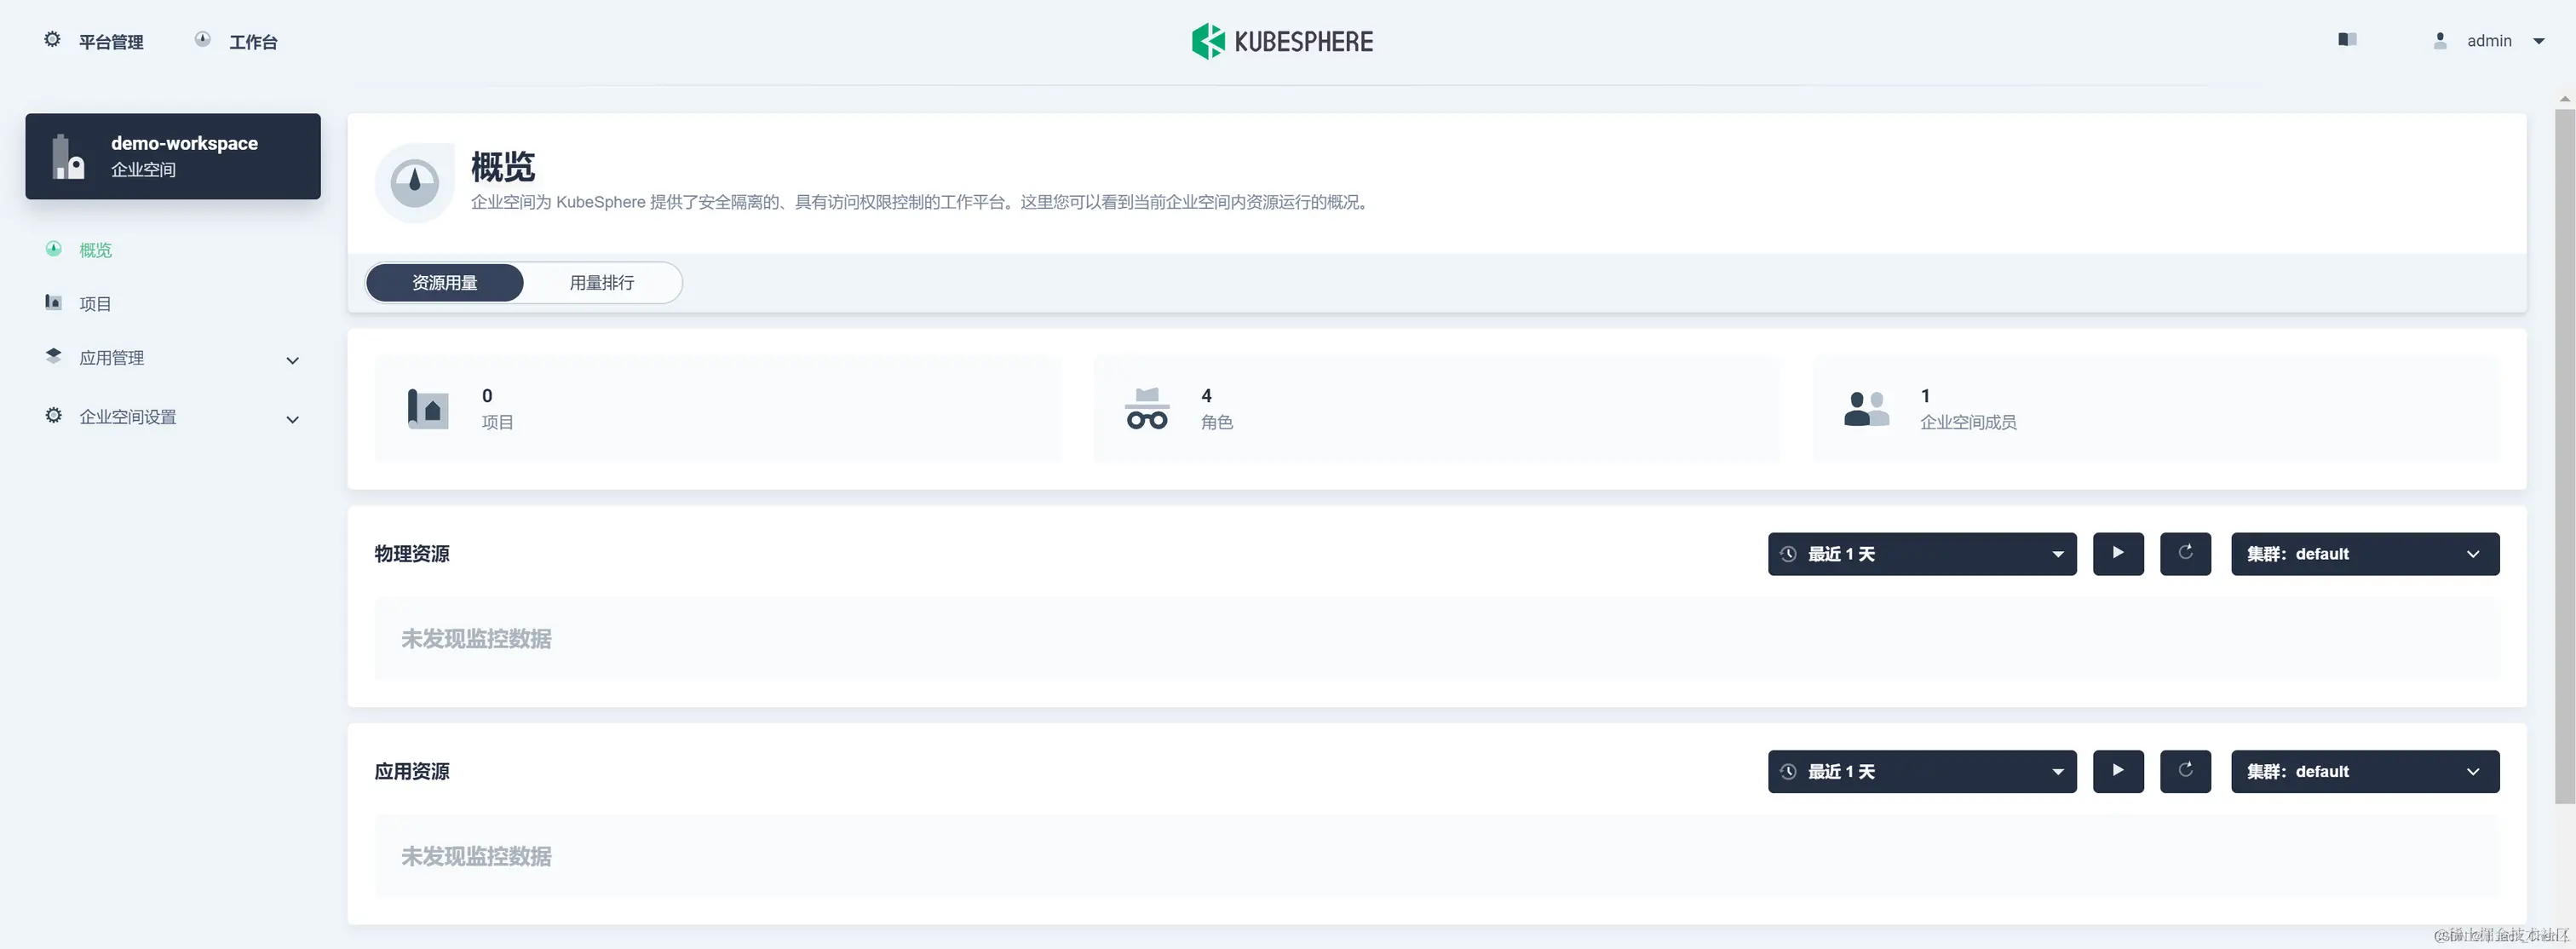This screenshot has width=2576, height=949.
Task: Click the KubeSphere logo
Action: pos(1282,41)
